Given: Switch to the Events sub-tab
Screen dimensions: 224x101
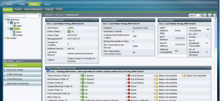Looking at the screenshot, I should click(x=18, y=10).
